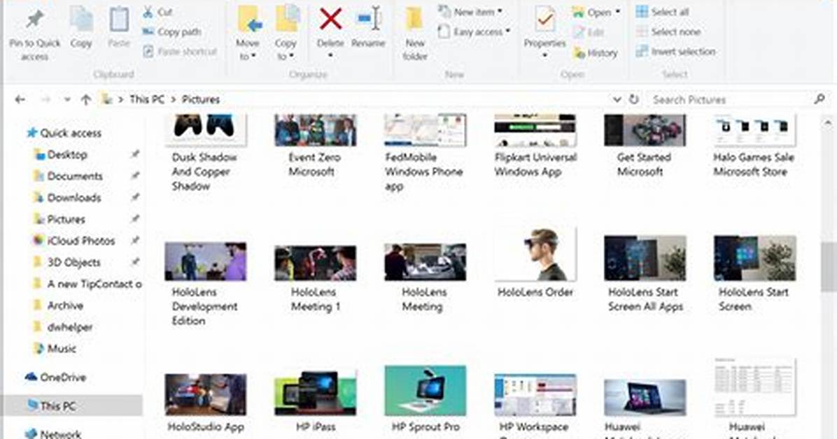Expand the New item dropdown

(x=470, y=12)
